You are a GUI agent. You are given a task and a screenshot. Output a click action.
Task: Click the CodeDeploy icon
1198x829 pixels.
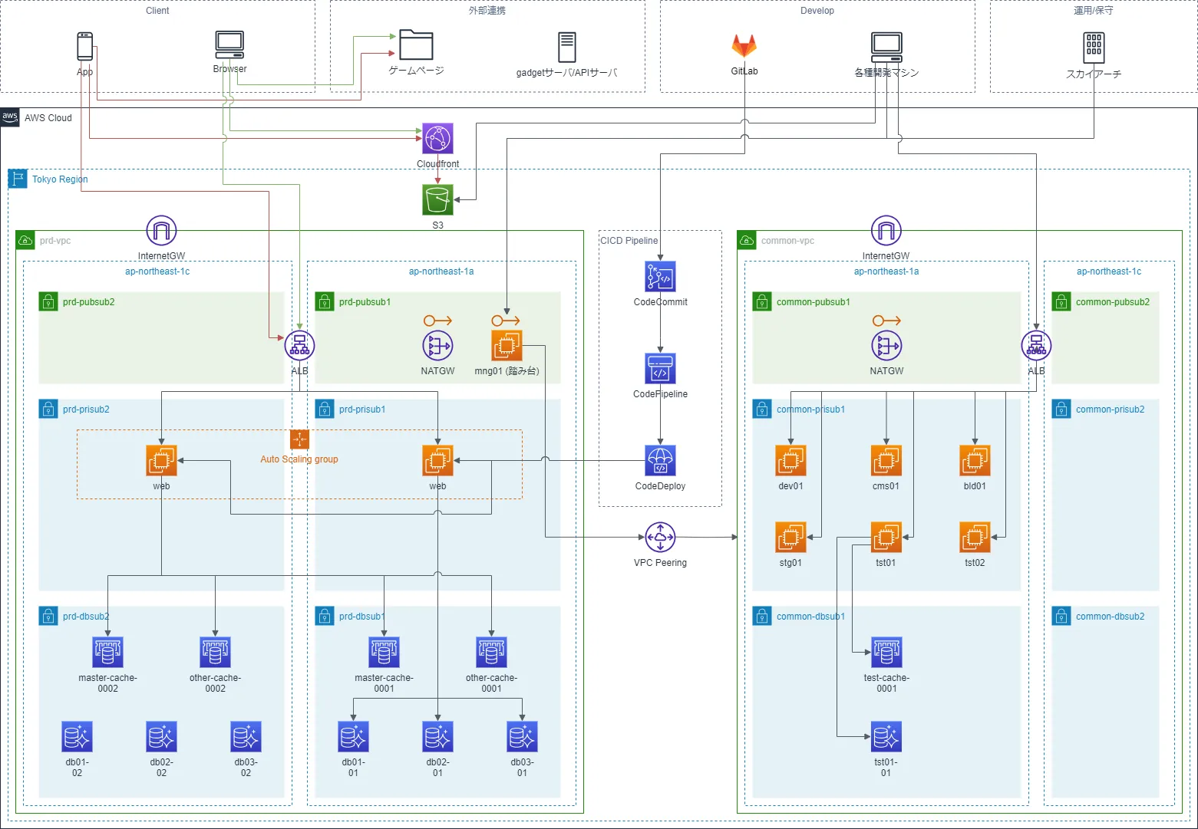[660, 461]
